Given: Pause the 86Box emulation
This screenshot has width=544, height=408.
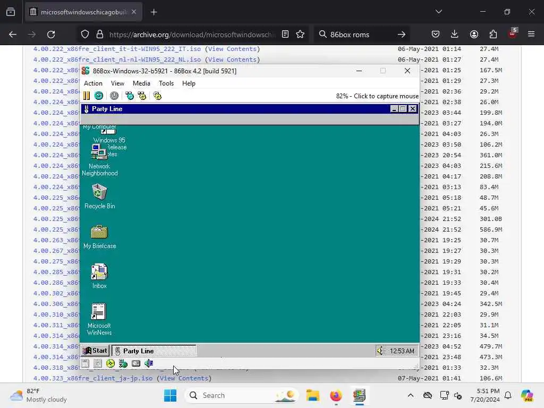Looking at the screenshot, I should pyautogui.click(x=87, y=96).
